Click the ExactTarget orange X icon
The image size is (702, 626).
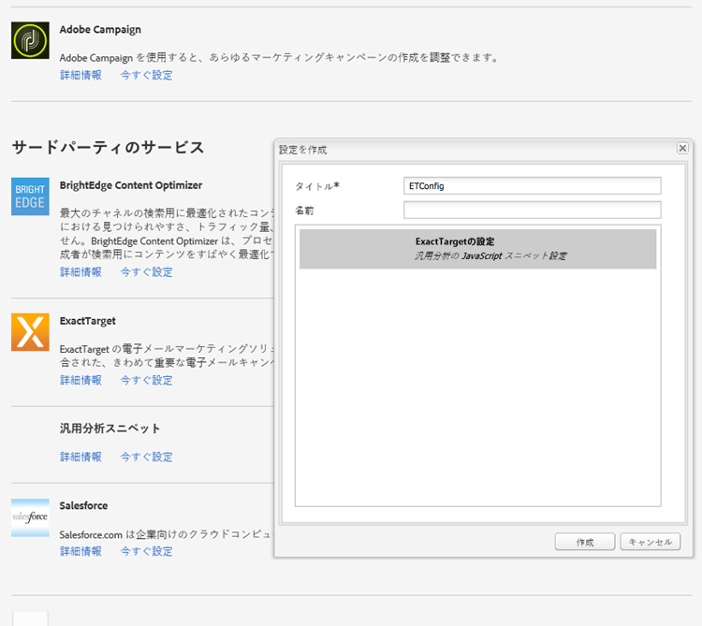pos(30,332)
